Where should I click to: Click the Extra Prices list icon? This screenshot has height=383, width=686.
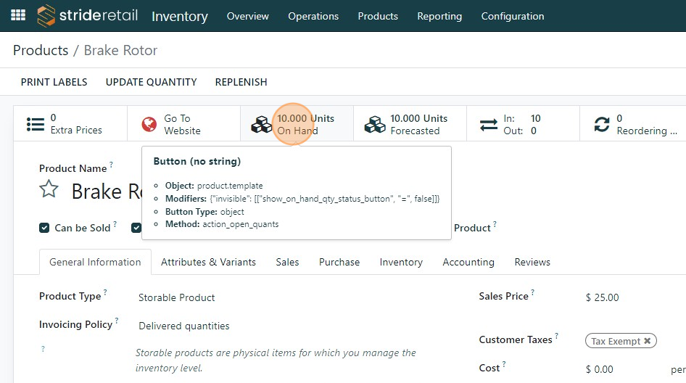tap(36, 124)
